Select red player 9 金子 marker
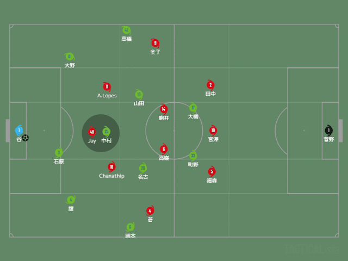The width and height of the screenshot is (348, 261). coord(155,43)
